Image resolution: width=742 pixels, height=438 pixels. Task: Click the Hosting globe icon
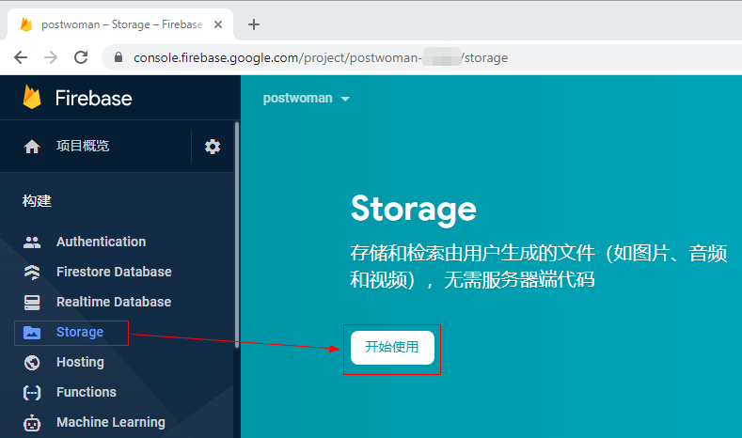[x=32, y=362]
